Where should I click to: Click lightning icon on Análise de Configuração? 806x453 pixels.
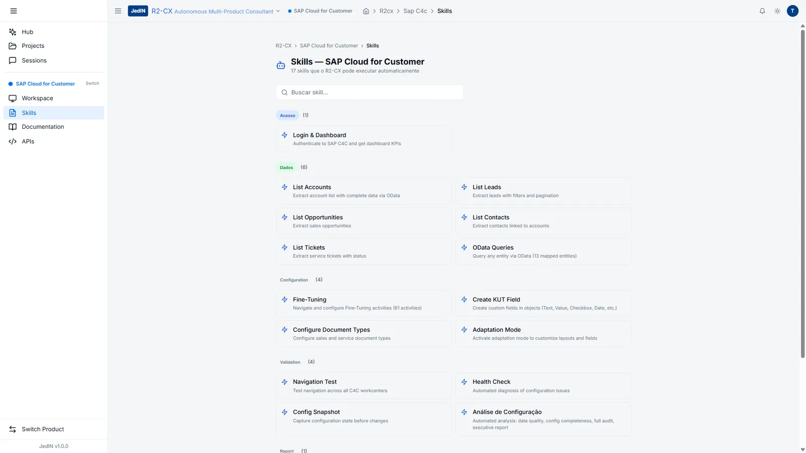464,412
